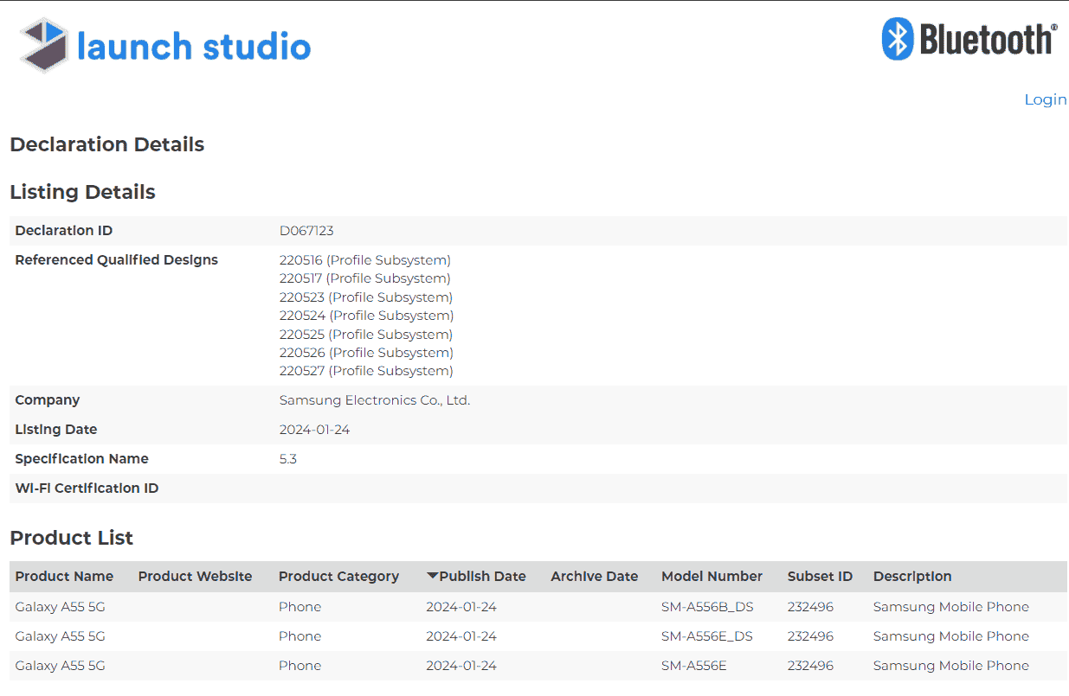The image size is (1069, 696).
Task: Open qualified design 220516 Profile Subsystem
Action: coord(364,260)
